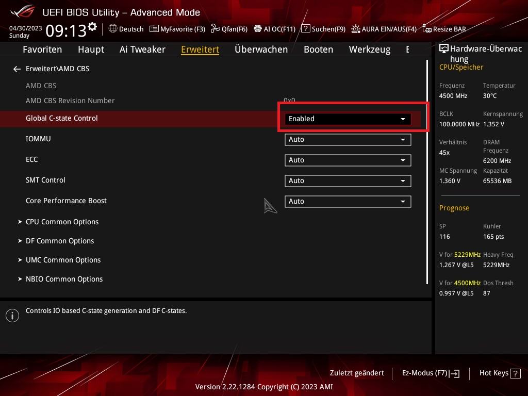Screen dimensions: 528x396
Task: Click the info icon beside help text
Action: pyautogui.click(x=12, y=316)
